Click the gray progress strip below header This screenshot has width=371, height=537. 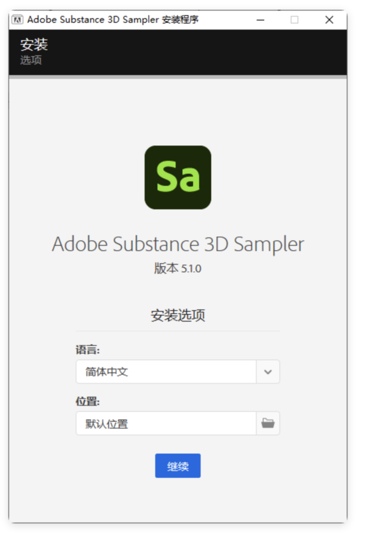click(178, 77)
